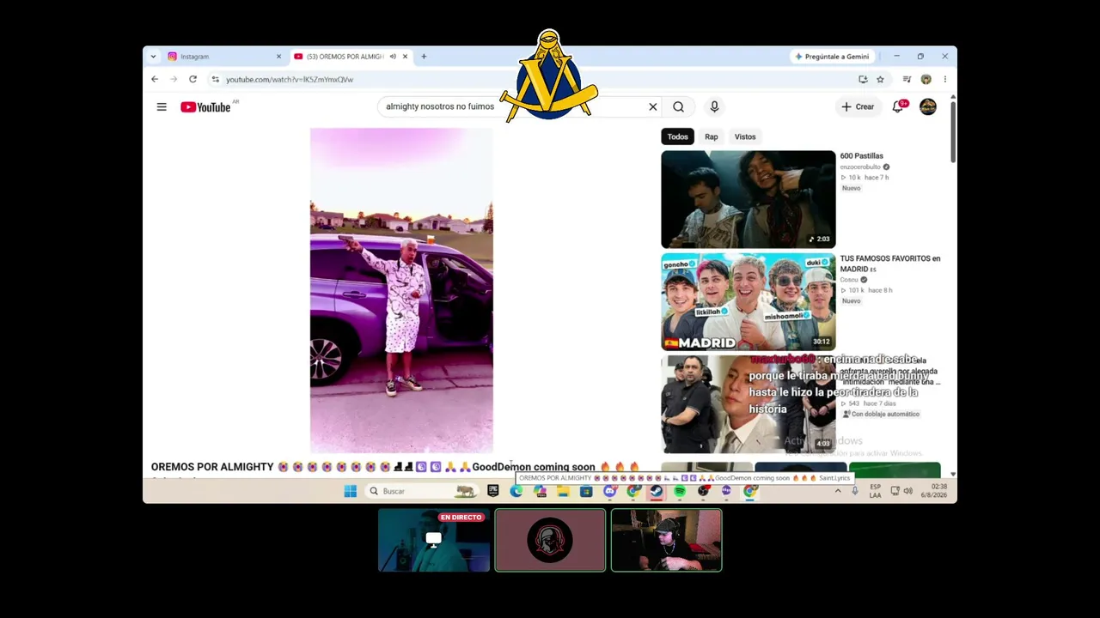Bookmark this page with the star
This screenshot has height=618, width=1100.
880,79
